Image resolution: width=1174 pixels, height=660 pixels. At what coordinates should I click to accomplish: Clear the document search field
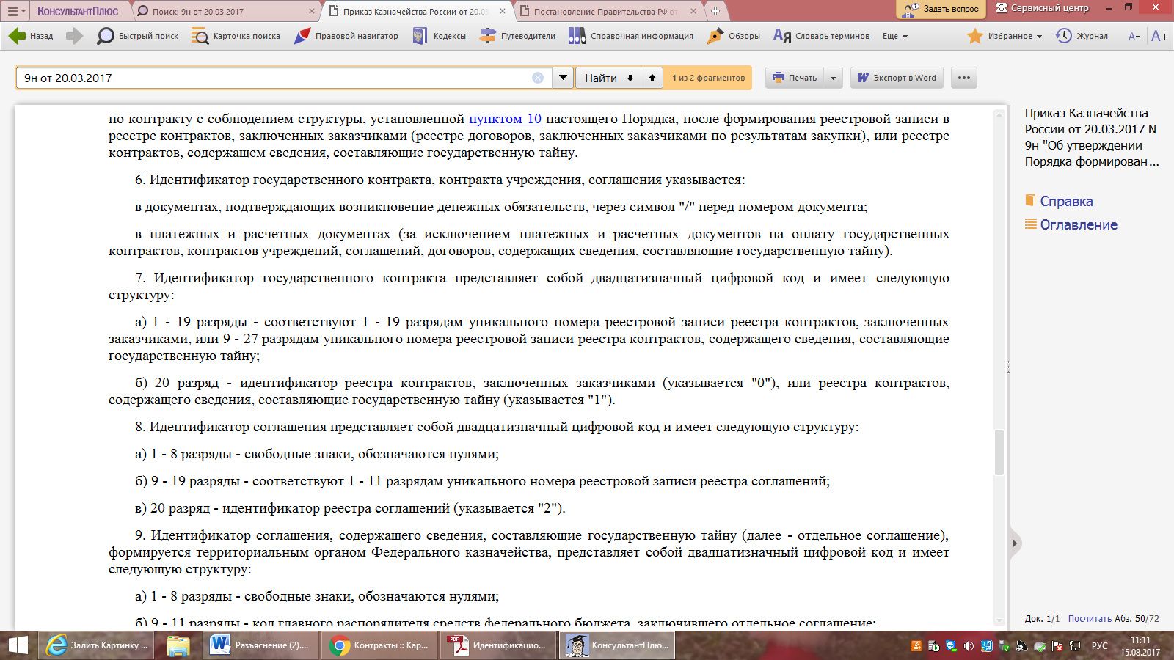point(538,78)
